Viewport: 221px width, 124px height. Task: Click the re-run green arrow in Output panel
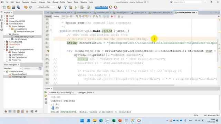coord(46,92)
